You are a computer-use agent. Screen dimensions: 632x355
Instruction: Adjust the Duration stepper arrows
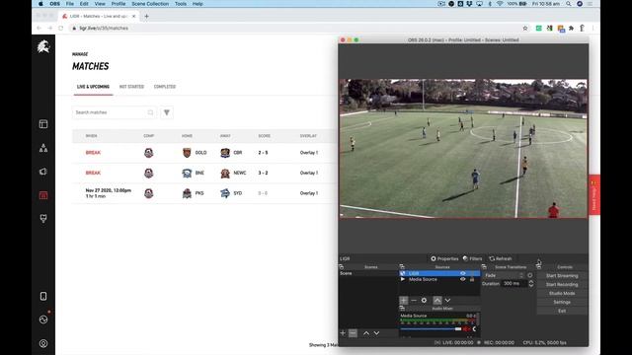click(531, 284)
